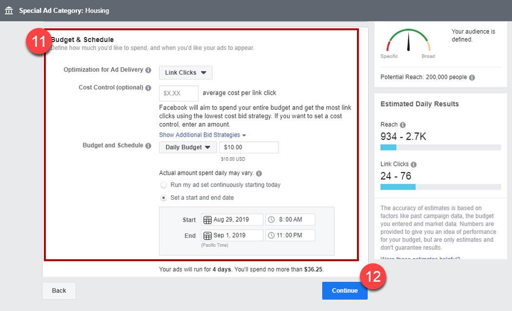
Task: Click the info icon beside Budget and Schedule label
Action: tap(148, 145)
